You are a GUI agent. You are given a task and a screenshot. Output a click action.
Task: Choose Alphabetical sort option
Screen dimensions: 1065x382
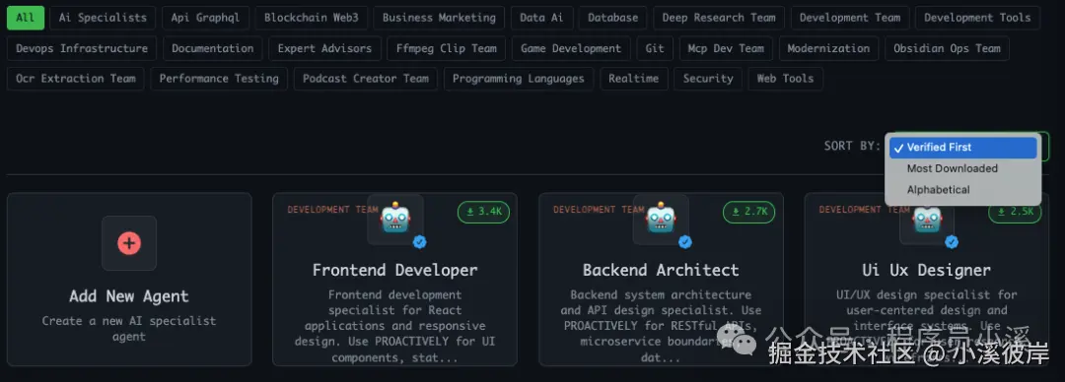963,189
